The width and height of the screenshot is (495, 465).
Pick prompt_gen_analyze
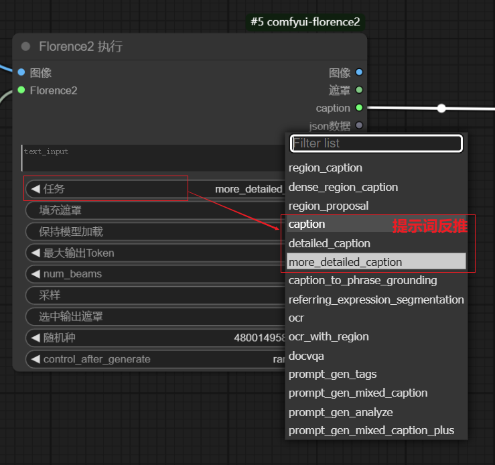tap(376, 412)
